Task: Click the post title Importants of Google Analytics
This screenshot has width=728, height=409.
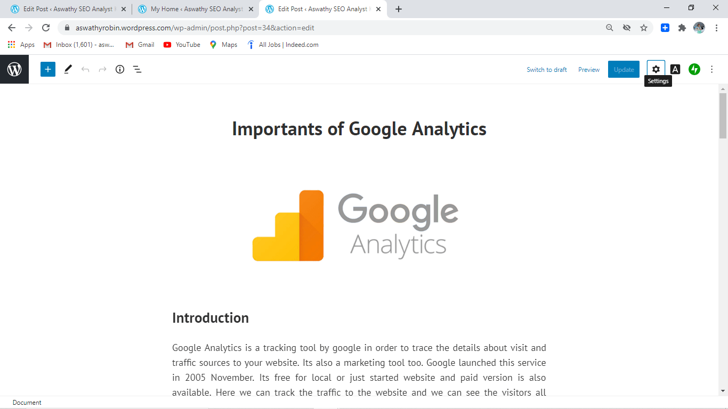Action: (359, 129)
